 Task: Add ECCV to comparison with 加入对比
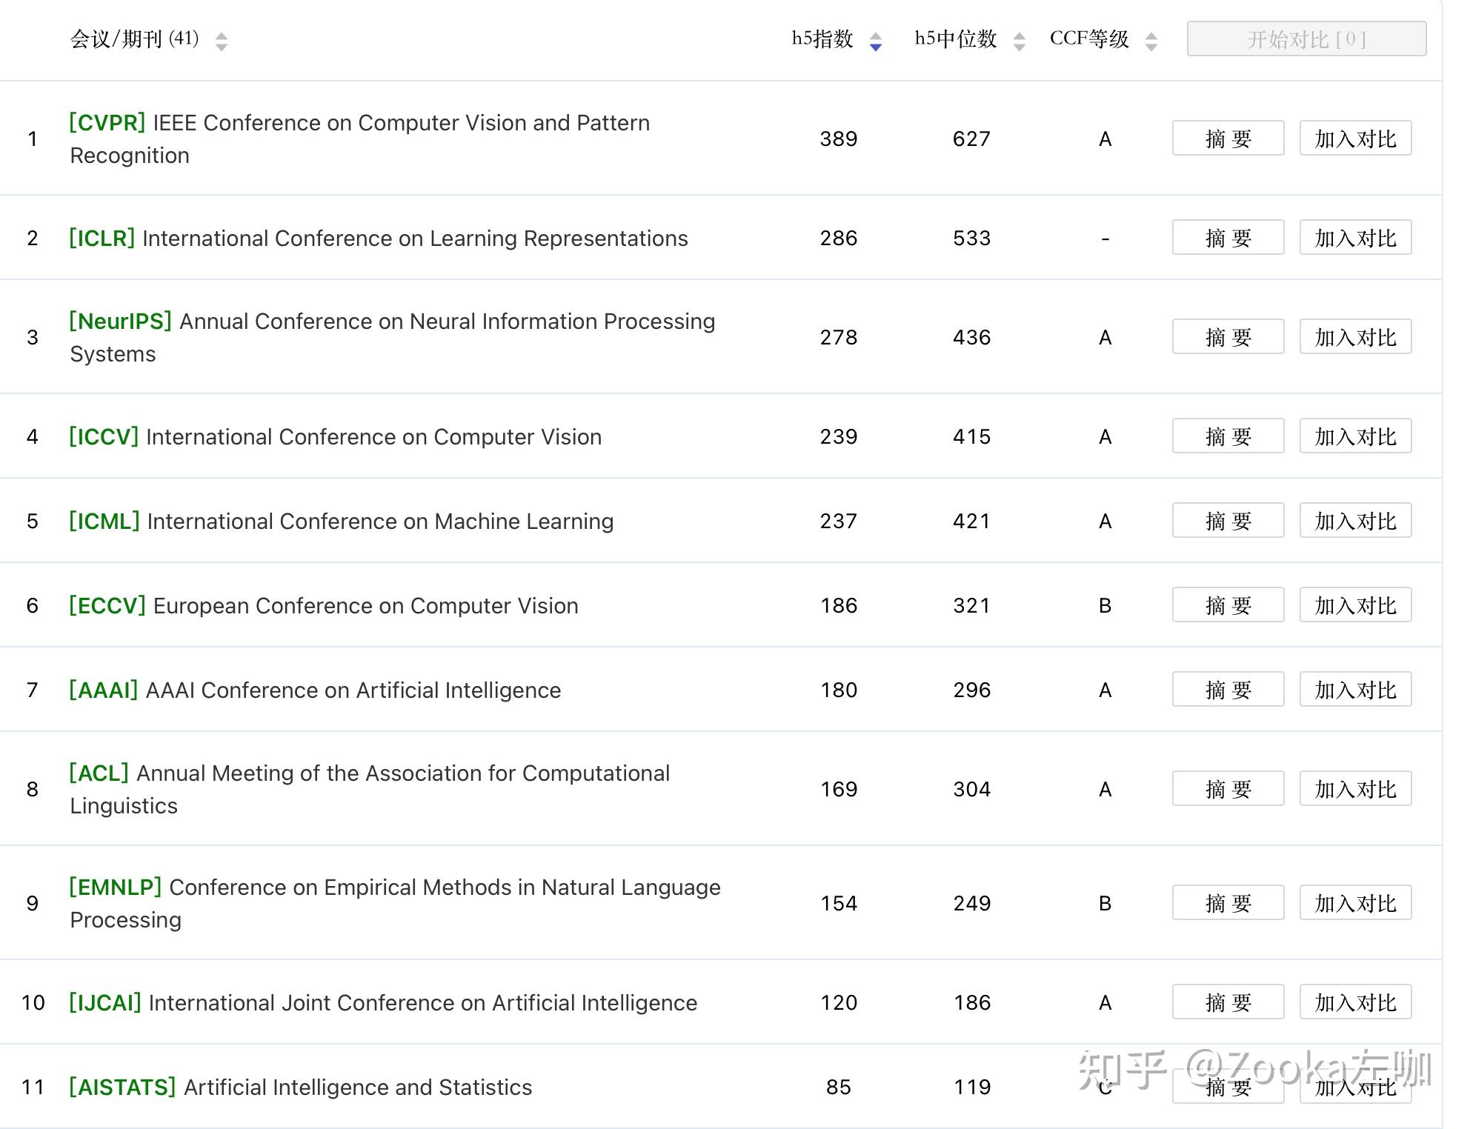tap(1356, 605)
